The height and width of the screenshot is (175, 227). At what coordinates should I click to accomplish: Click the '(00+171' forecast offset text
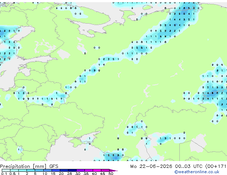[216, 166]
